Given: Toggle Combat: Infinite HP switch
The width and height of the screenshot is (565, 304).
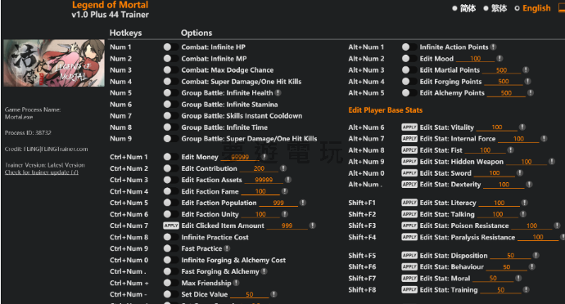Looking at the screenshot, I should pyautogui.click(x=170, y=47).
